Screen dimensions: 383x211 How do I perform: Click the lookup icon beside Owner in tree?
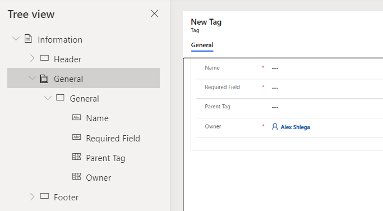point(76,176)
